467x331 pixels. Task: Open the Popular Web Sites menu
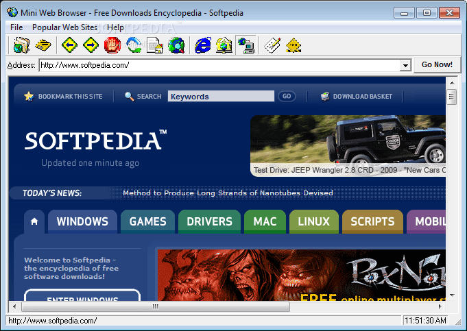(64, 27)
